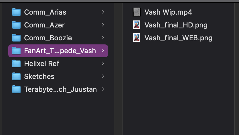Viewport: 239px width, 135px height.
Task: Click the Vash_final_WEB.png image thumbnail
Action: coord(137,38)
